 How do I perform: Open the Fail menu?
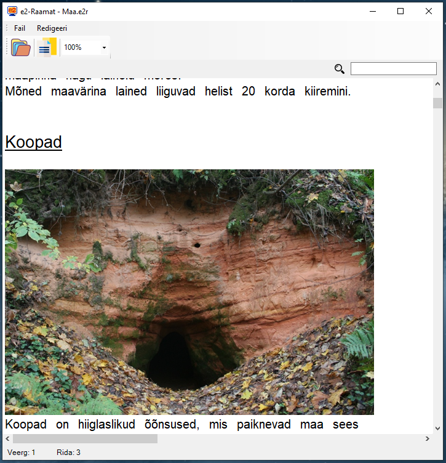coord(20,28)
